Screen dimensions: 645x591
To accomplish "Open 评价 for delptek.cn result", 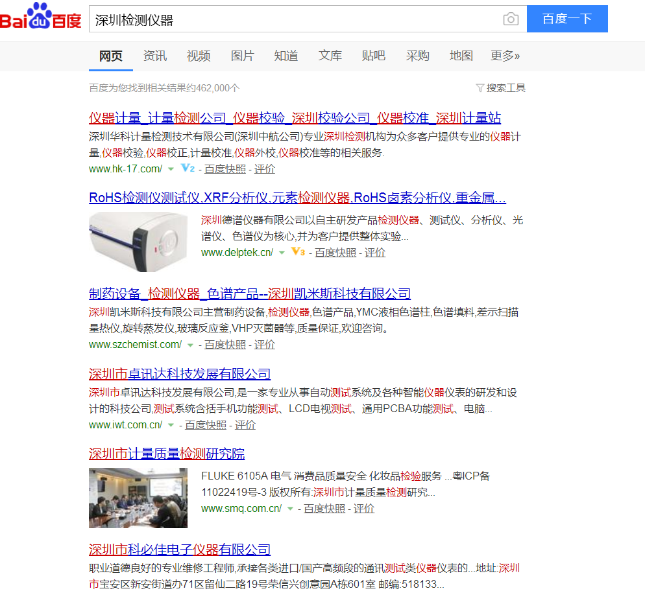I will click(x=375, y=253).
